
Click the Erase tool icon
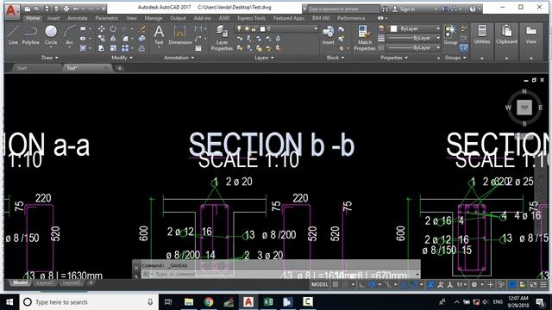click(x=141, y=28)
